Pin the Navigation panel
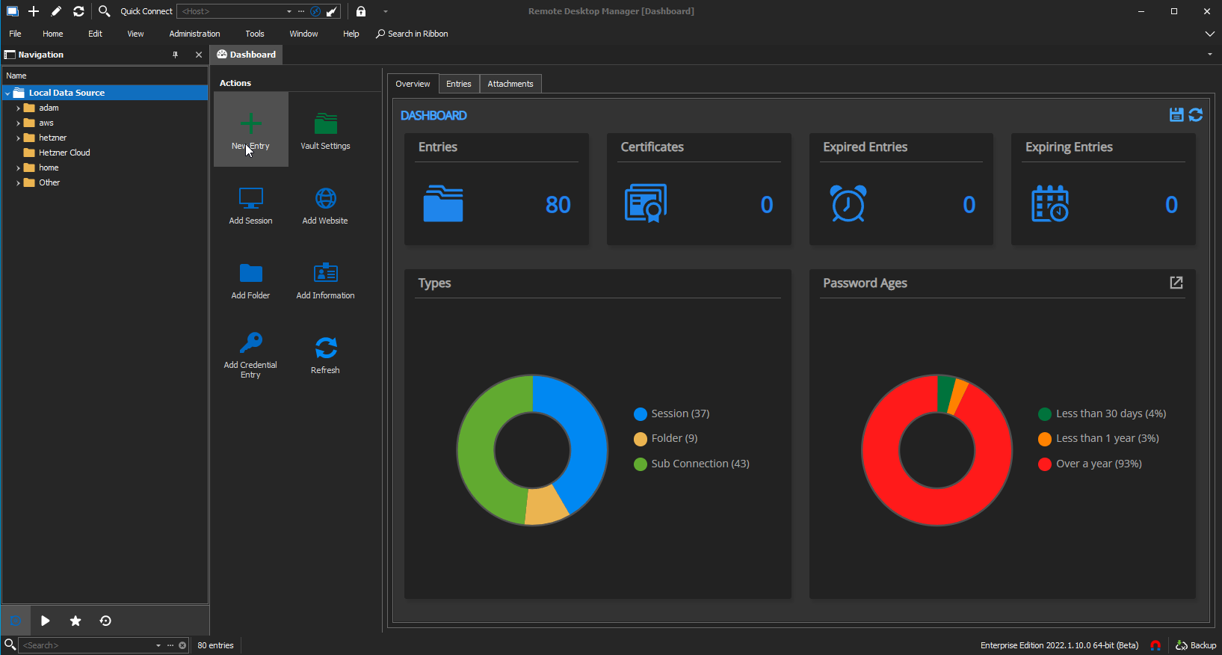 pos(176,55)
